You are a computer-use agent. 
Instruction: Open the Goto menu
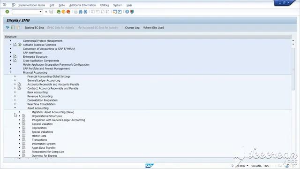[x=61, y=5]
